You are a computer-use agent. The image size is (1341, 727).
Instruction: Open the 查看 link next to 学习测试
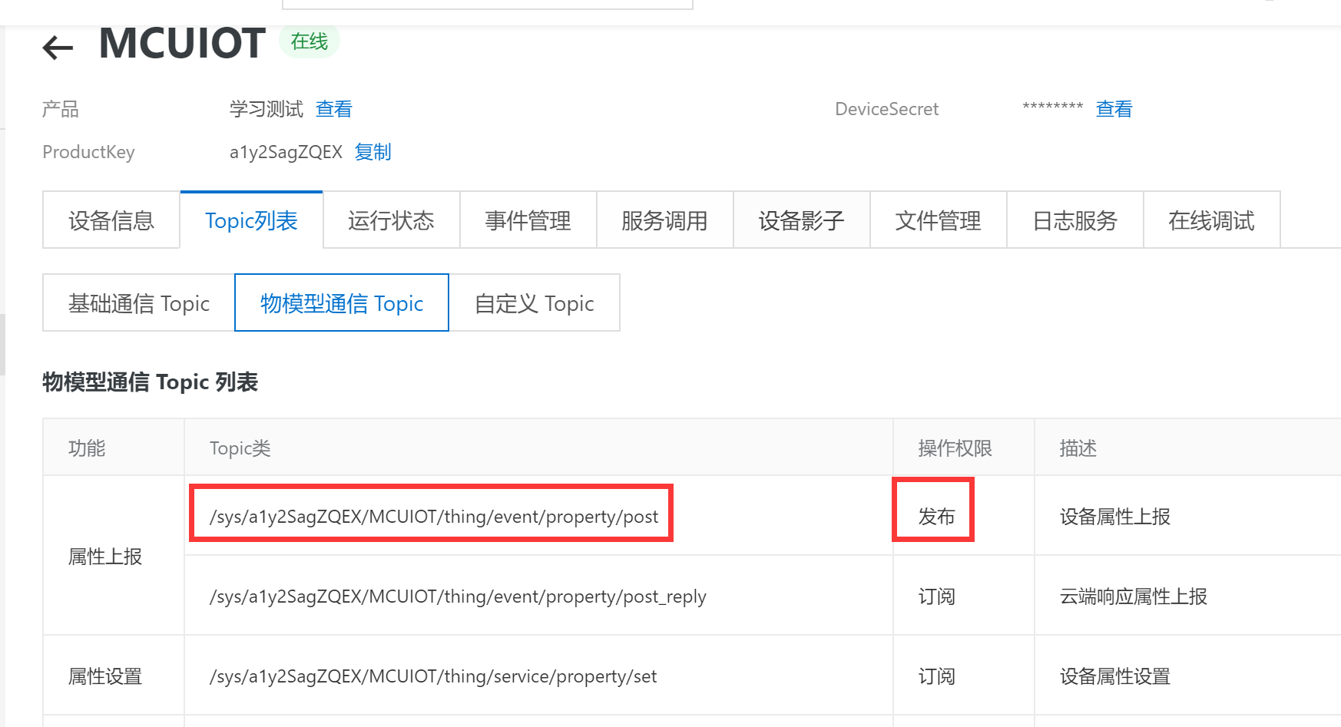pyautogui.click(x=333, y=109)
